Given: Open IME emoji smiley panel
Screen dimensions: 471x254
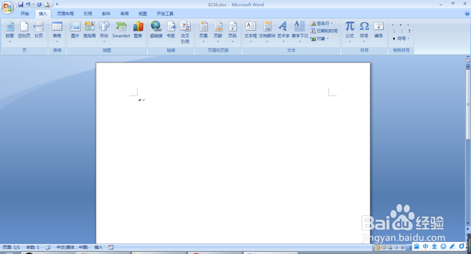Looking at the screenshot, I should [443, 246].
